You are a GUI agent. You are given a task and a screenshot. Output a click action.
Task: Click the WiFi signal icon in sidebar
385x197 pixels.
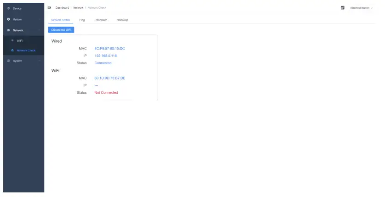pyautogui.click(x=12, y=40)
